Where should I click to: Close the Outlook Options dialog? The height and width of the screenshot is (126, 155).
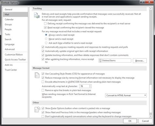click(149, 2)
